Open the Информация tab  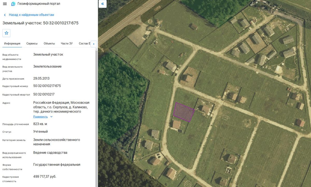click(x=12, y=44)
